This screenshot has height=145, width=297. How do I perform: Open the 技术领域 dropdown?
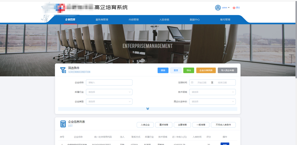pyautogui.click(x=212, y=92)
